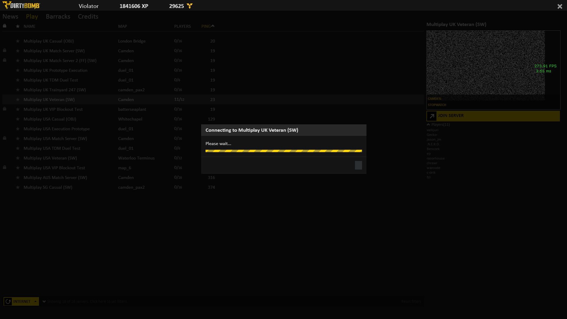
Task: Click the credits currency icon
Action: (x=190, y=6)
